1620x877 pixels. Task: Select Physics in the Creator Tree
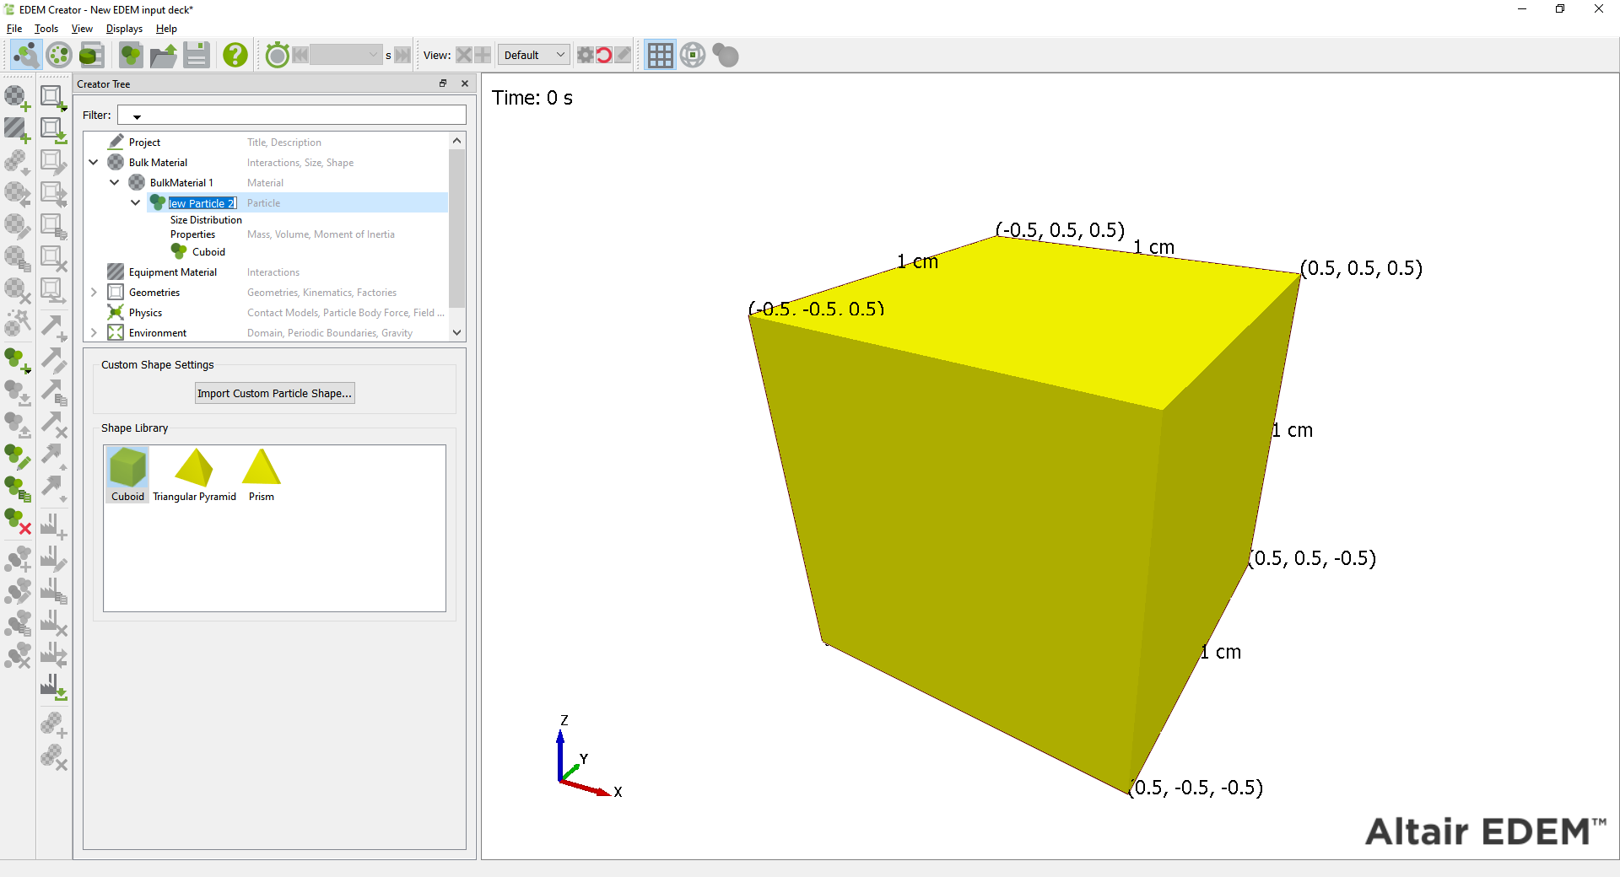click(x=145, y=313)
